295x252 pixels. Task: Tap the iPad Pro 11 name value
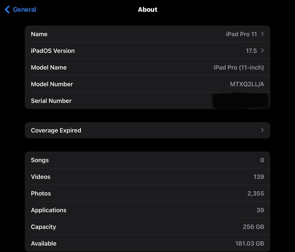[x=241, y=34]
